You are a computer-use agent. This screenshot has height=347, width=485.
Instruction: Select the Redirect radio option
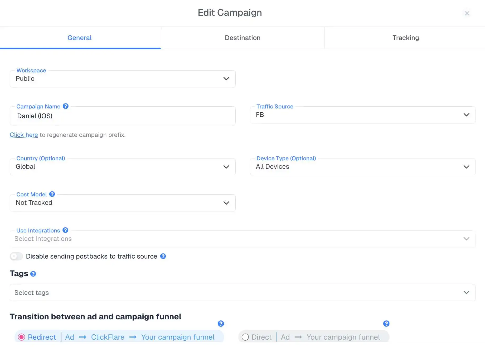click(x=21, y=337)
